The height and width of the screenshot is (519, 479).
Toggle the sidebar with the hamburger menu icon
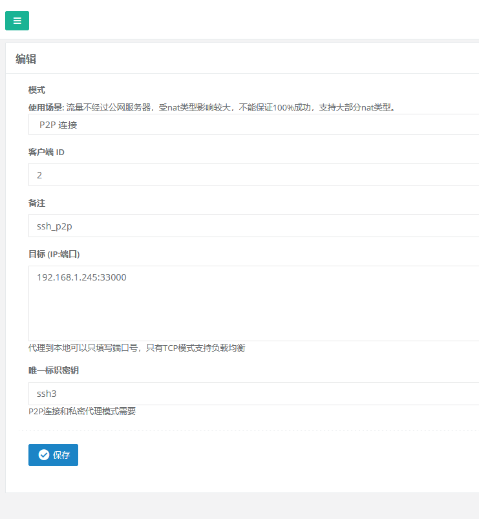tap(17, 20)
